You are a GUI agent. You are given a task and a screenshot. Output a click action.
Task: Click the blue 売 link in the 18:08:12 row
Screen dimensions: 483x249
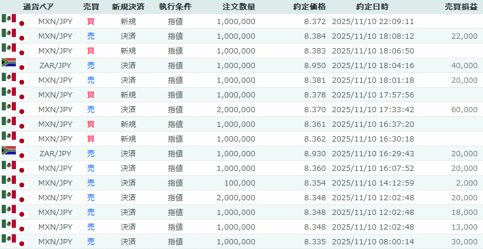pos(91,36)
